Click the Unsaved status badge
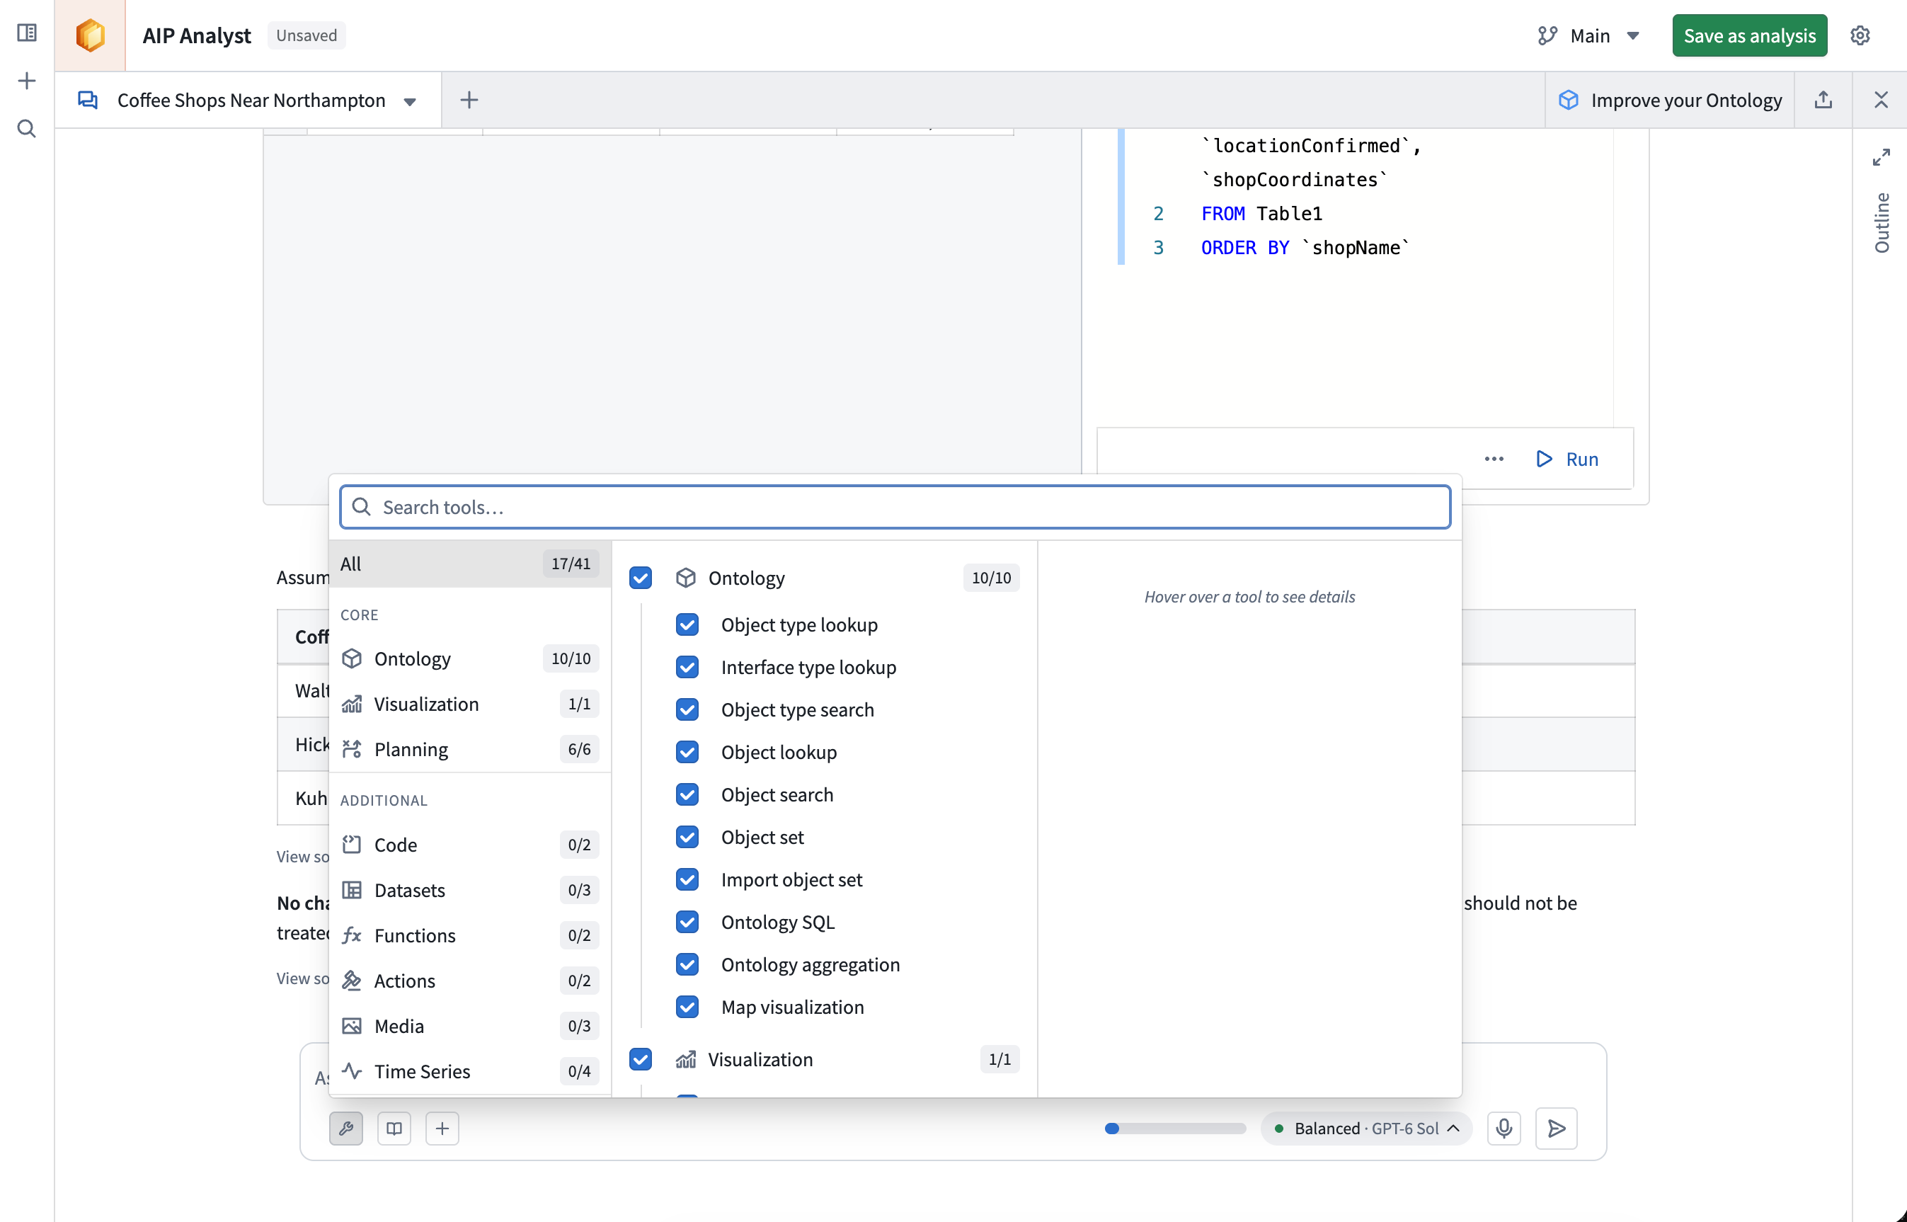The width and height of the screenshot is (1907, 1222). click(x=307, y=35)
